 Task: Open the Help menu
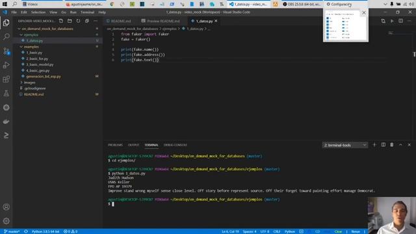tap(102, 12)
